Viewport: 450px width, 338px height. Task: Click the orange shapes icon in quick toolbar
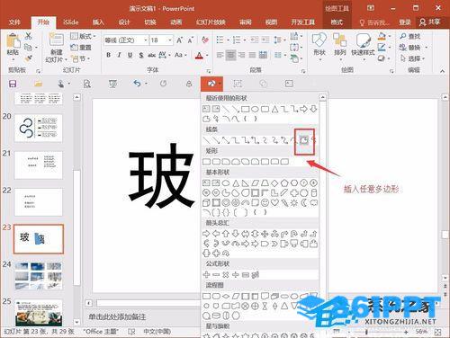click(211, 84)
